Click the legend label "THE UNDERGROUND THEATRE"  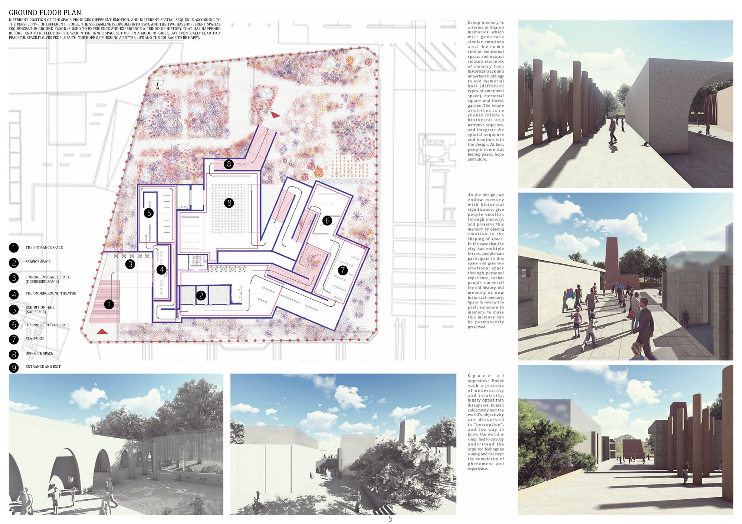click(x=51, y=293)
